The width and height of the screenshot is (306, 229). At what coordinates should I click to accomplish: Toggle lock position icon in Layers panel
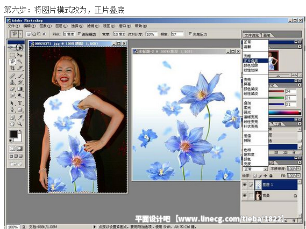click(265, 176)
